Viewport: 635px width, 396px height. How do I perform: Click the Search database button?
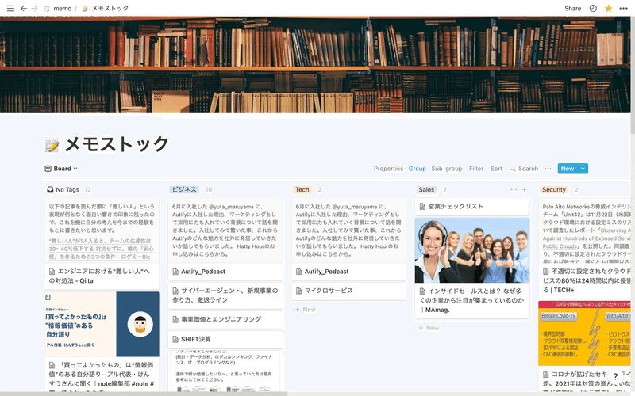click(524, 169)
